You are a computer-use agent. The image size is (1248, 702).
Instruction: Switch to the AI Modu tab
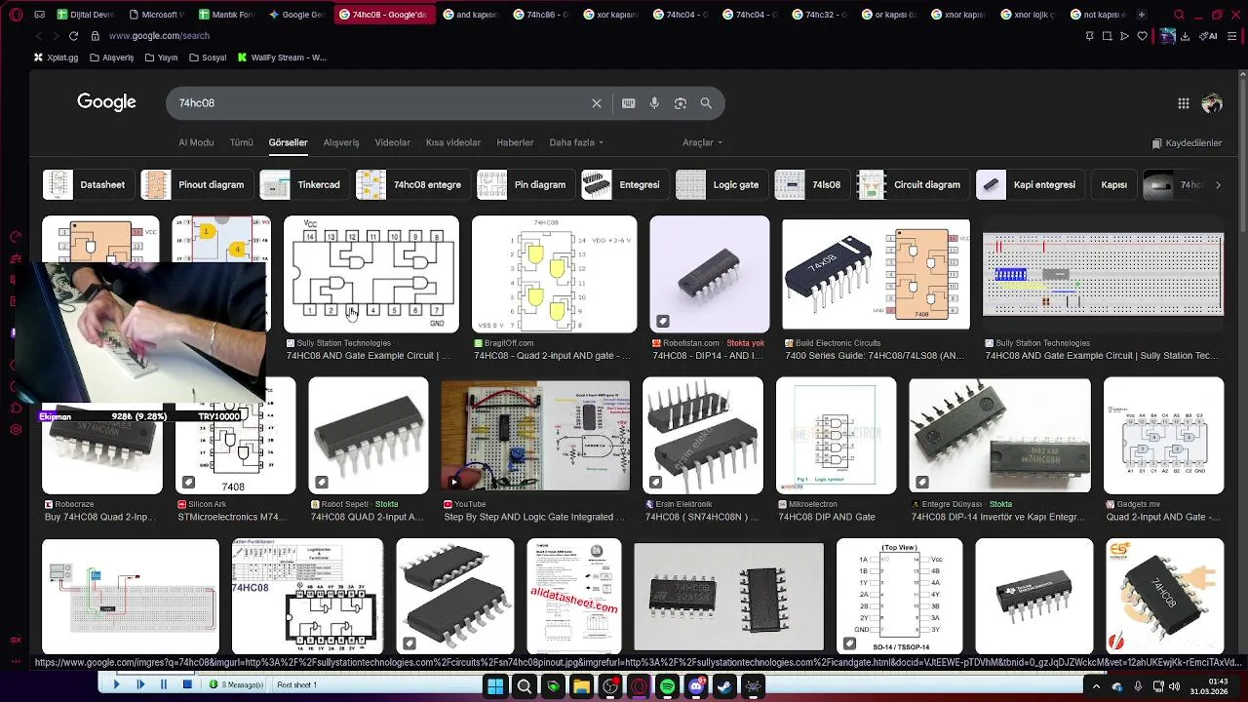(x=196, y=142)
